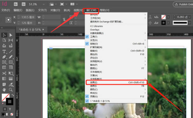Viewport: 193px width, 118px height.
Task: Expand 颜色(C) submenu
Action: coord(116,89)
